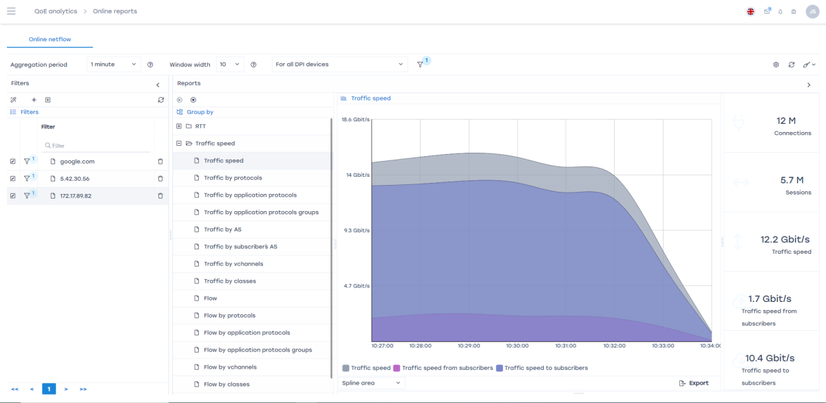
Task: Open the mail messages icon in the header
Action: click(x=767, y=12)
